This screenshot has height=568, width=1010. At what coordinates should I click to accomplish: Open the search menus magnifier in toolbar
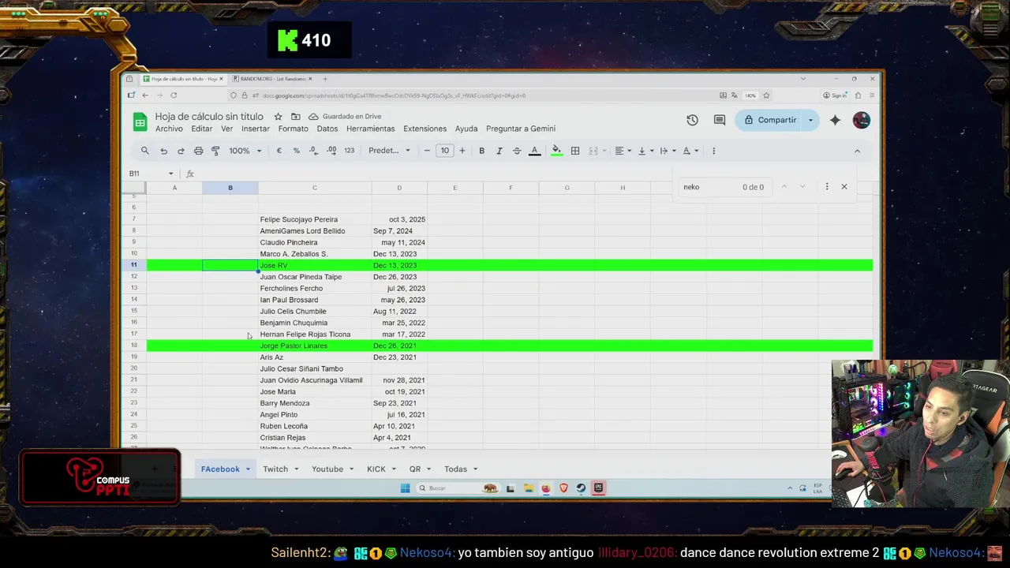[144, 151]
